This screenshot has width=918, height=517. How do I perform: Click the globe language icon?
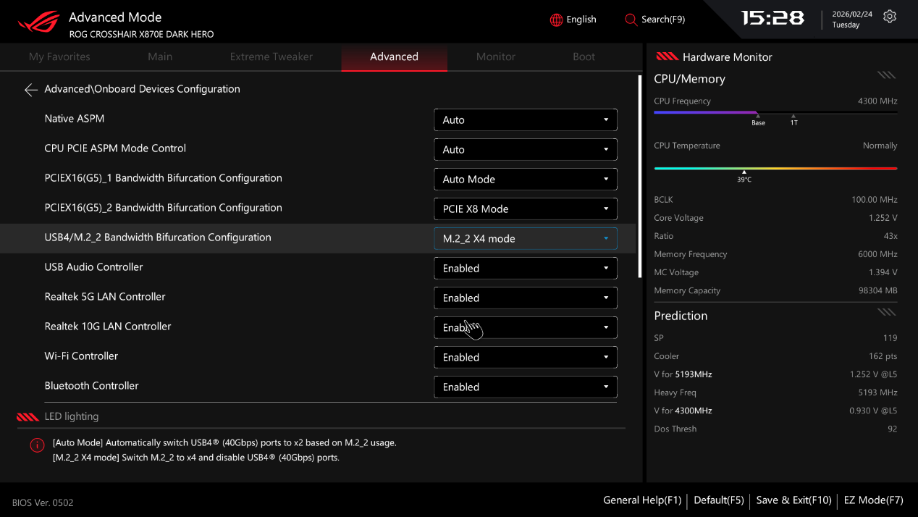tap(556, 20)
